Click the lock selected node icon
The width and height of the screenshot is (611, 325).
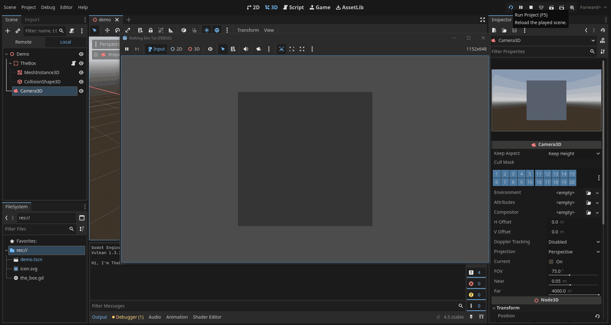151,30
